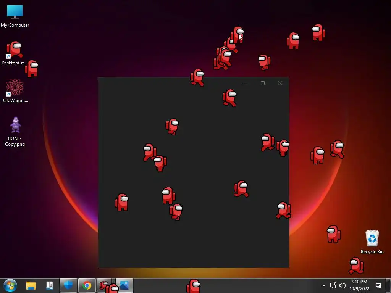The height and width of the screenshot is (293, 391).
Task: Switch to Google Chrome on the taskbar
Action: pos(87,285)
